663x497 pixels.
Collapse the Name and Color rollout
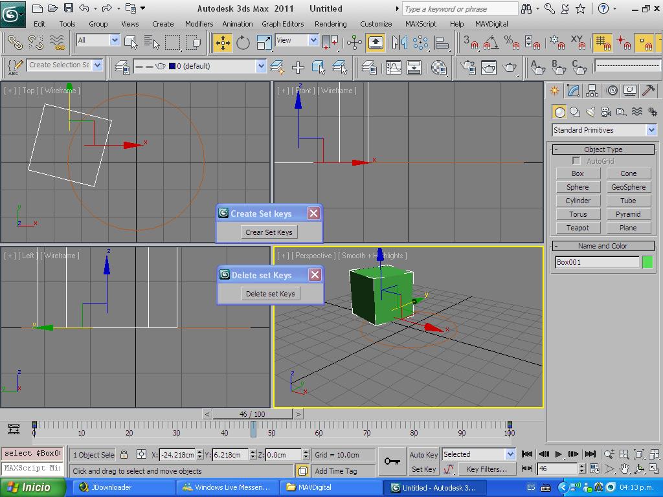[x=603, y=246]
